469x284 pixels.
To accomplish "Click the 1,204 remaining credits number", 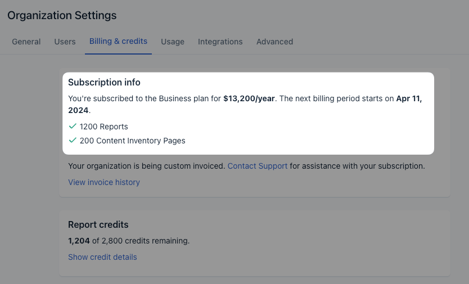I will 79,241.
